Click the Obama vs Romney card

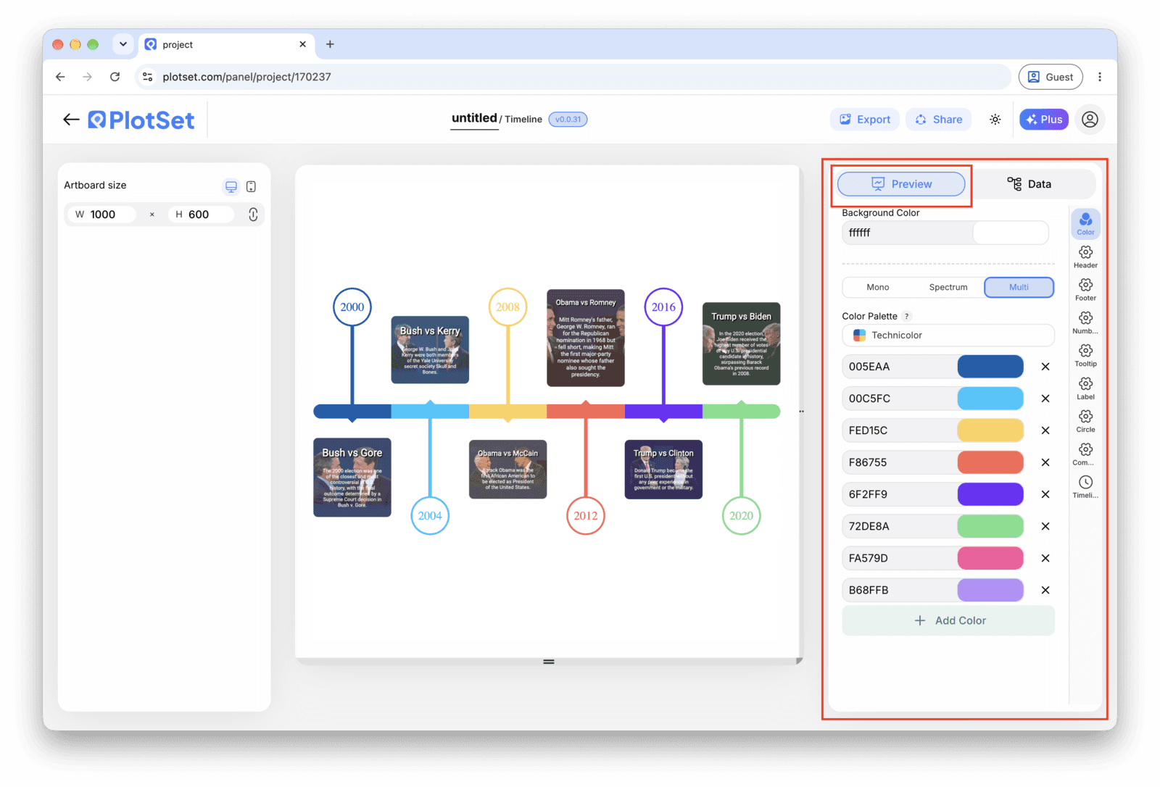(586, 338)
